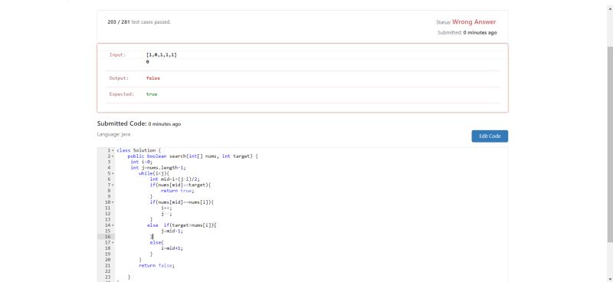Click the Expected value true

click(152, 93)
